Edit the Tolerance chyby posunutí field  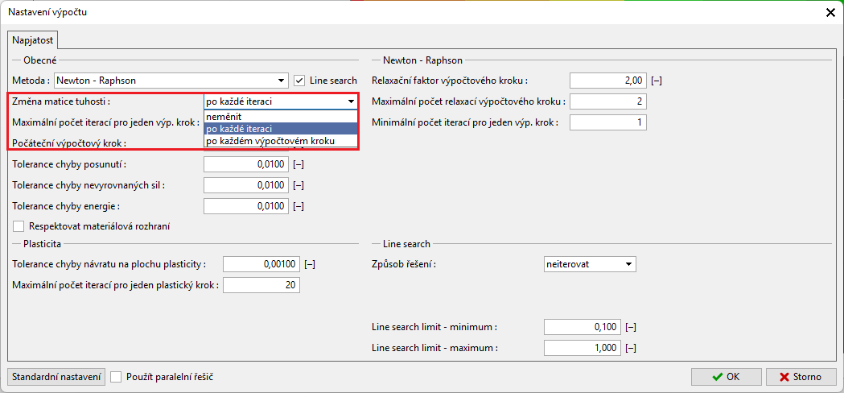pos(245,164)
